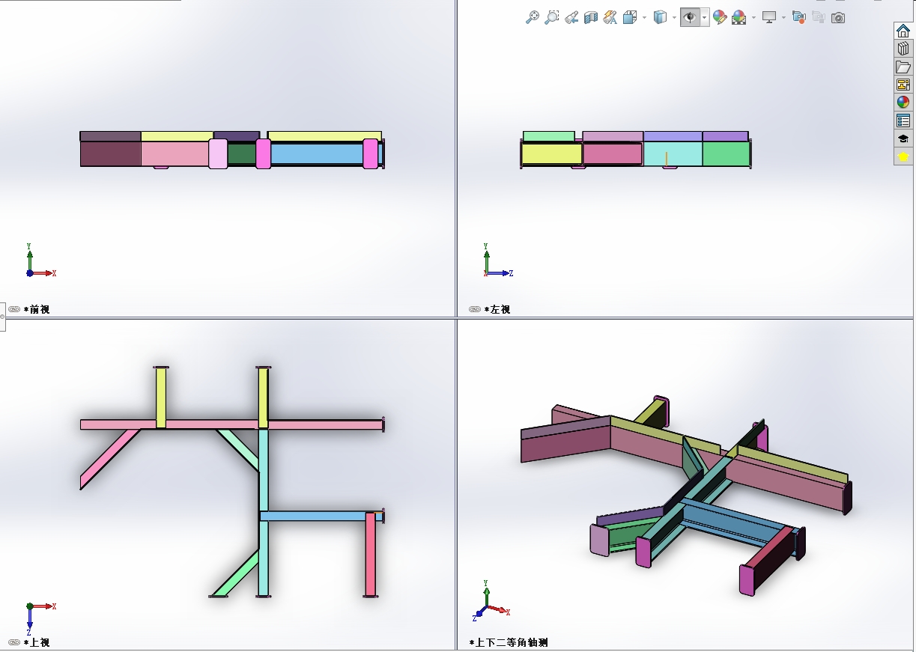
Task: Select the light blue panel in front view
Action: click(316, 154)
